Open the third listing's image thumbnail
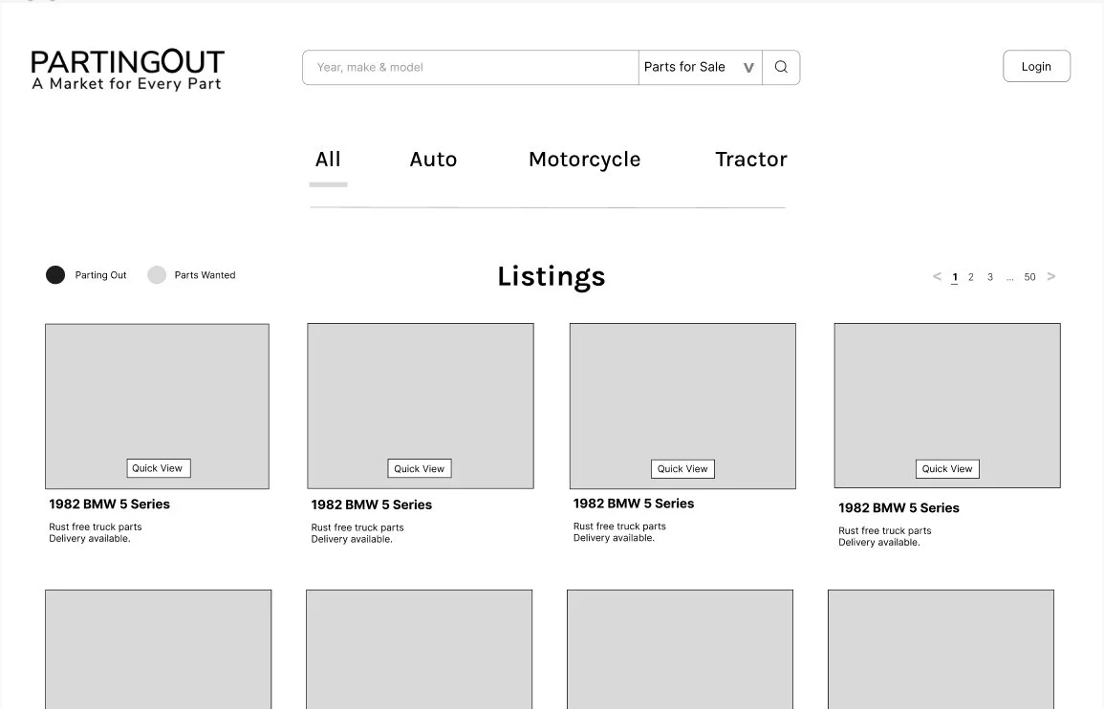Image resolution: width=1104 pixels, height=709 pixels. [682, 406]
